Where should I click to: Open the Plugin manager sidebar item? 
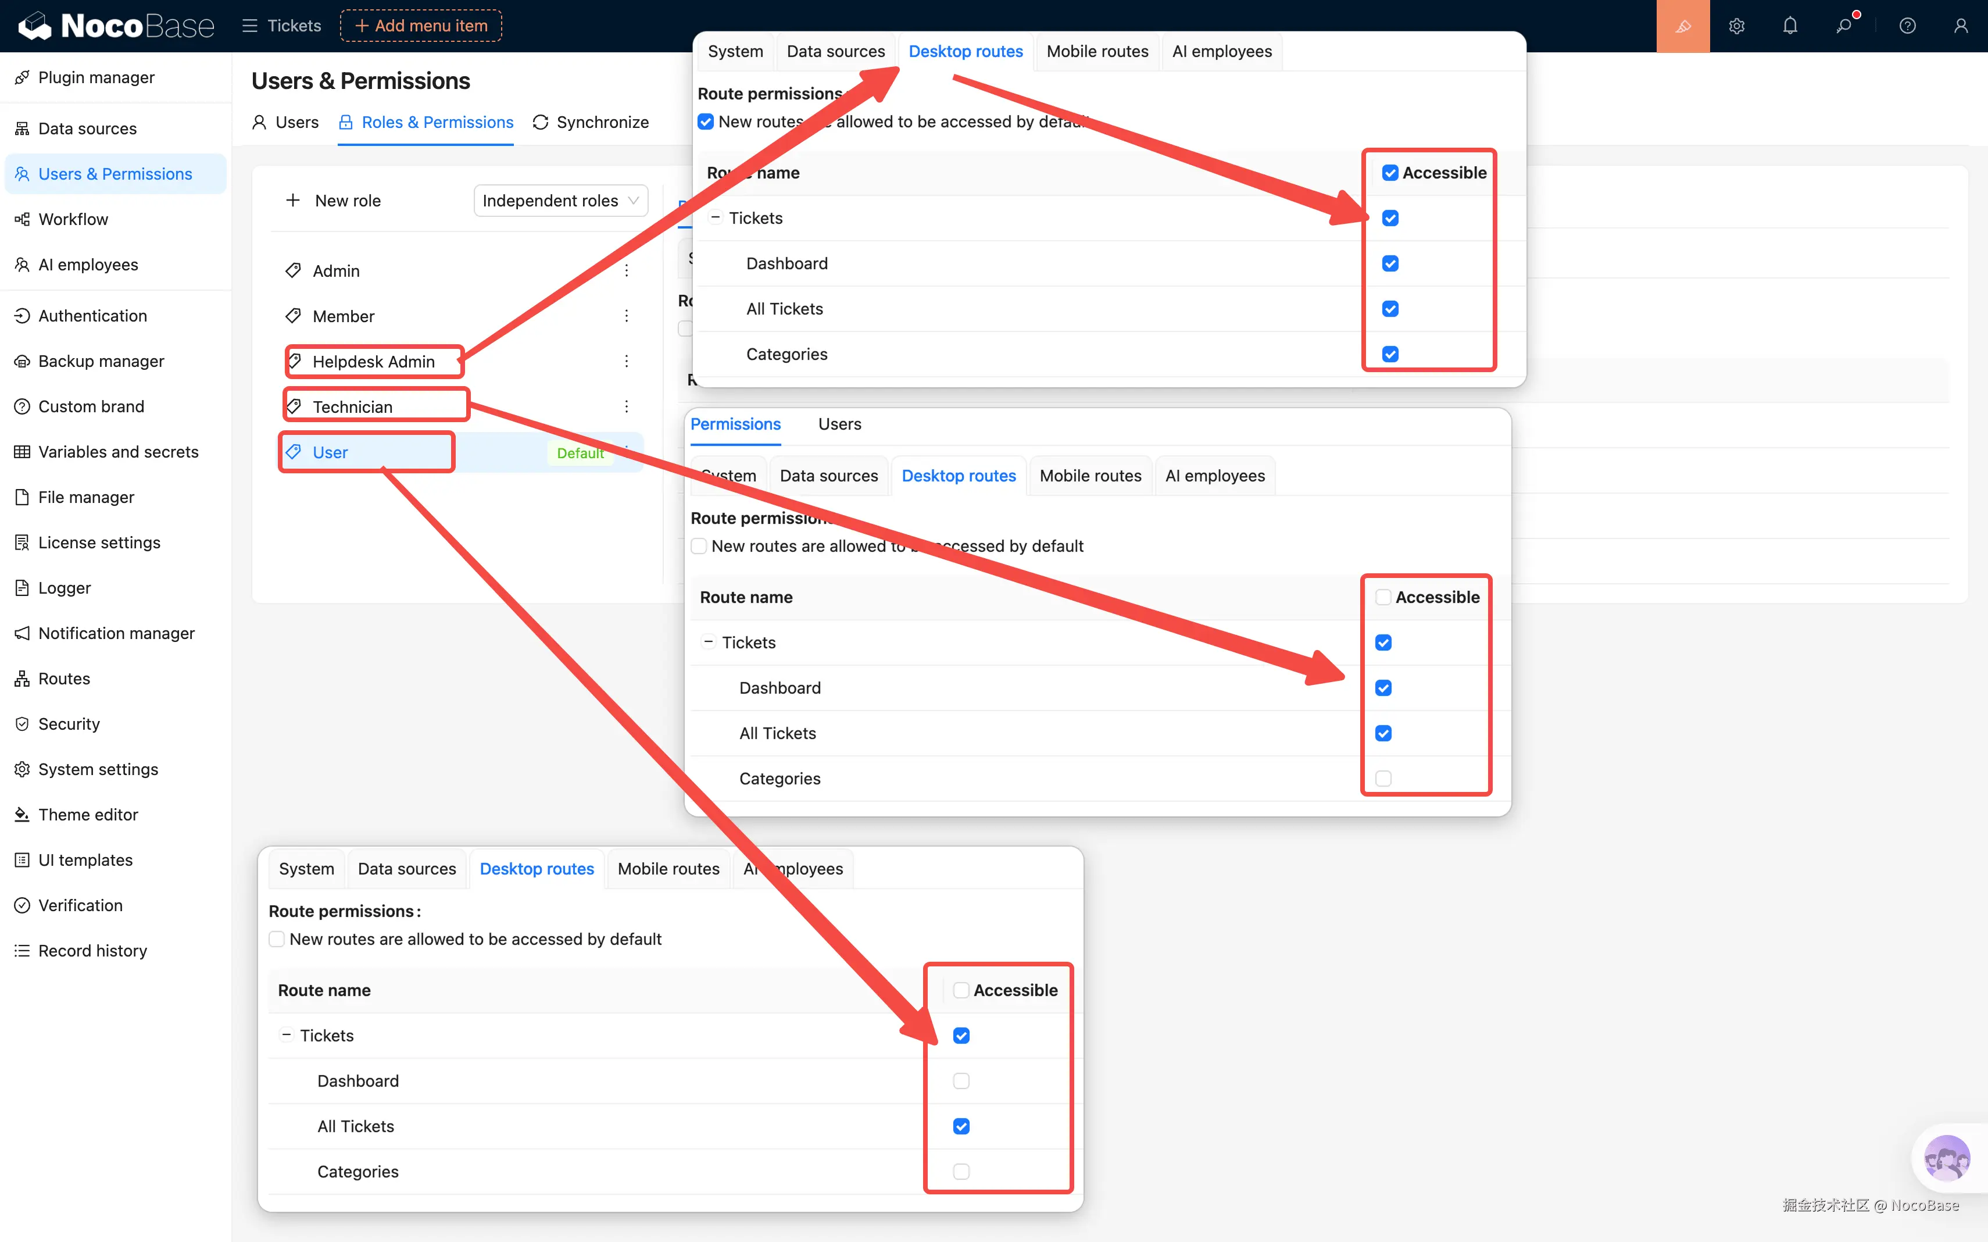pos(96,77)
